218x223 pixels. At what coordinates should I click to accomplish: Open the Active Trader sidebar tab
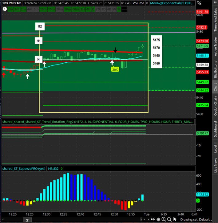(x=216, y=46)
